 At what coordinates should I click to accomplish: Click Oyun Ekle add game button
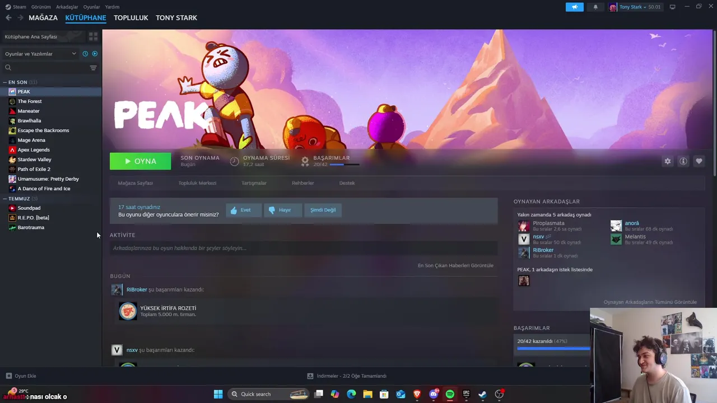pos(21,376)
